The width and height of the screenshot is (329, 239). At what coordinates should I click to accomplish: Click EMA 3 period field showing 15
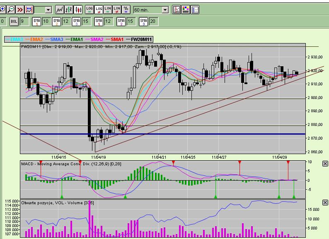pyautogui.click(x=86, y=21)
